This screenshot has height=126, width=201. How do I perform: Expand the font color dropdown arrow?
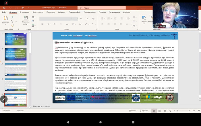tap(94, 24)
